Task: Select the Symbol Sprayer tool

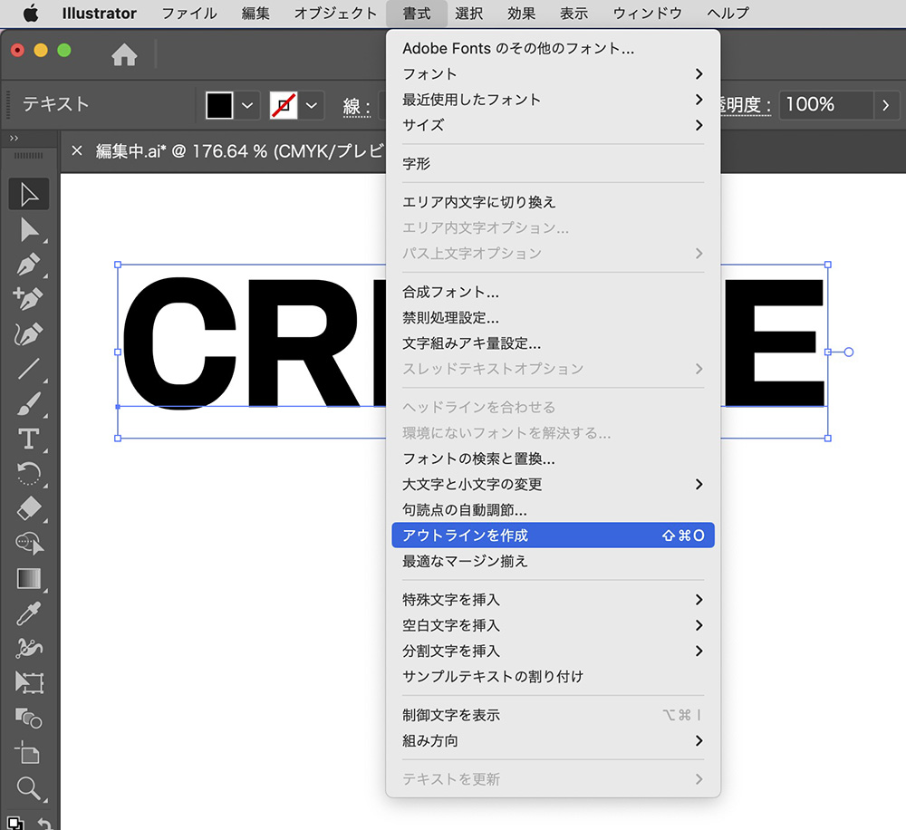Action: tap(29, 649)
